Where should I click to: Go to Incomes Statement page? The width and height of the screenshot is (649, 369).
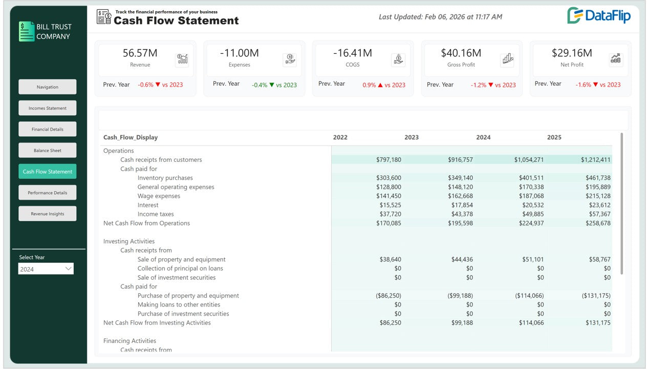tap(48, 108)
